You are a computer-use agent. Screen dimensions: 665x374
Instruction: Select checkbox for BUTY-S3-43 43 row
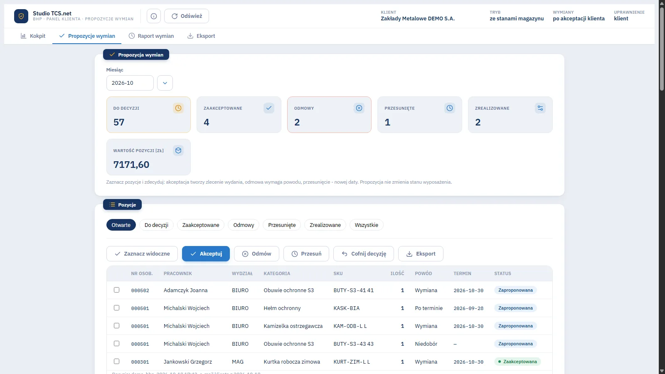[x=117, y=344]
